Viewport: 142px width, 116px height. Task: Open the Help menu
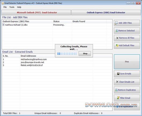point(19,7)
